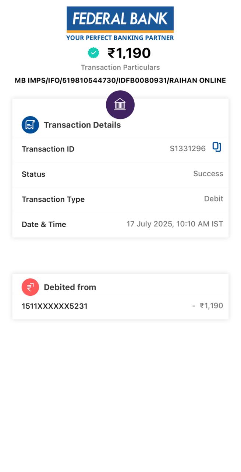The image size is (241, 472).
Task: Click the Federal Bank logo
Action: 120,24
